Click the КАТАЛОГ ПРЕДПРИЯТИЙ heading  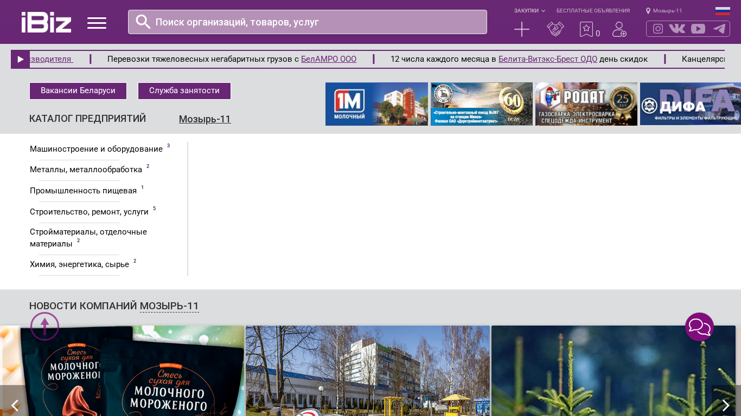87,119
